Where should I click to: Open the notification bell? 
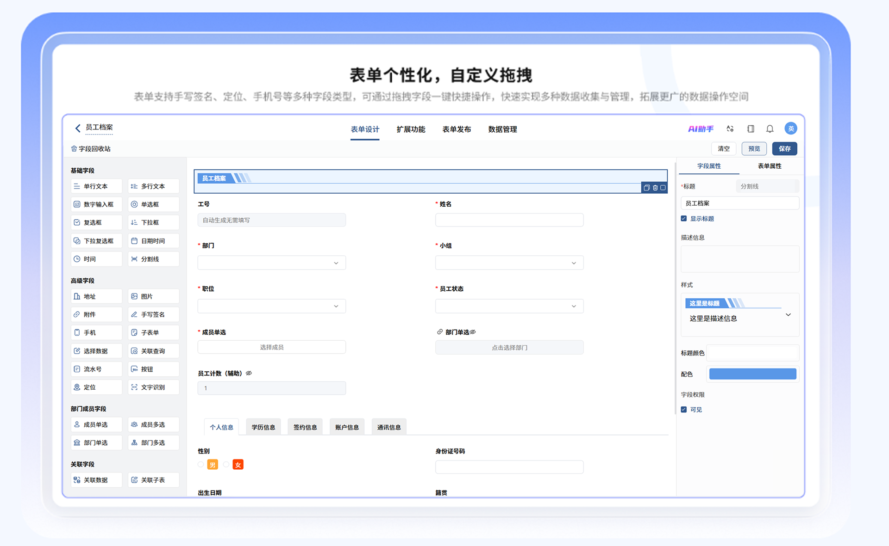coord(770,129)
